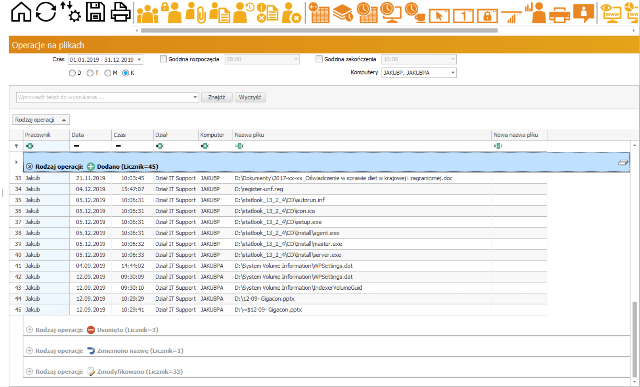Viewport: 640px width, 387px height.
Task: Click the Znajdź button
Action: pos(217,97)
